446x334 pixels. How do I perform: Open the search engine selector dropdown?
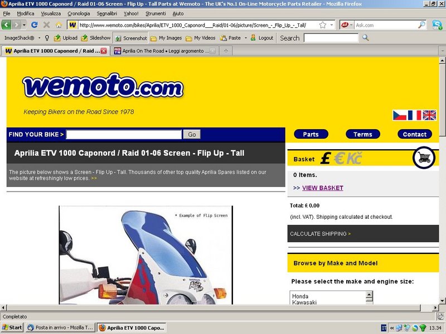[x=351, y=25]
